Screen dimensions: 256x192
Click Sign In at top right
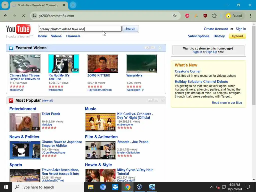click(x=241, y=29)
